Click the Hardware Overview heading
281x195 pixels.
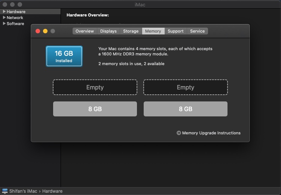pos(88,15)
